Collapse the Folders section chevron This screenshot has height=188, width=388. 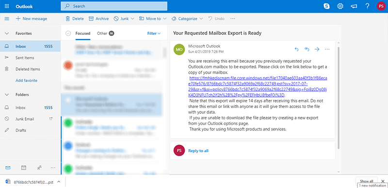tap(7, 95)
